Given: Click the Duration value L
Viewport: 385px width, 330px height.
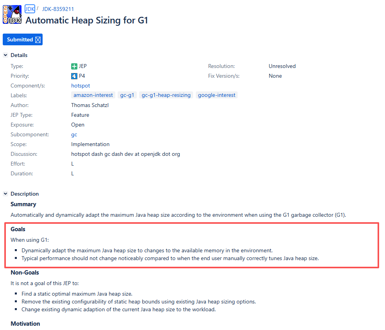Looking at the screenshot, I should pyautogui.click(x=72, y=173).
